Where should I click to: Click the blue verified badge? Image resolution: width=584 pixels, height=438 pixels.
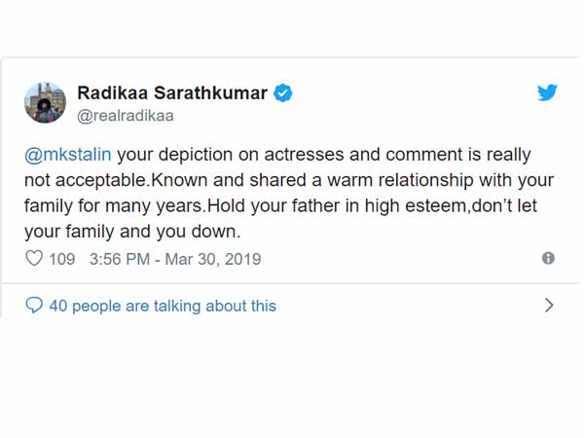tap(282, 93)
